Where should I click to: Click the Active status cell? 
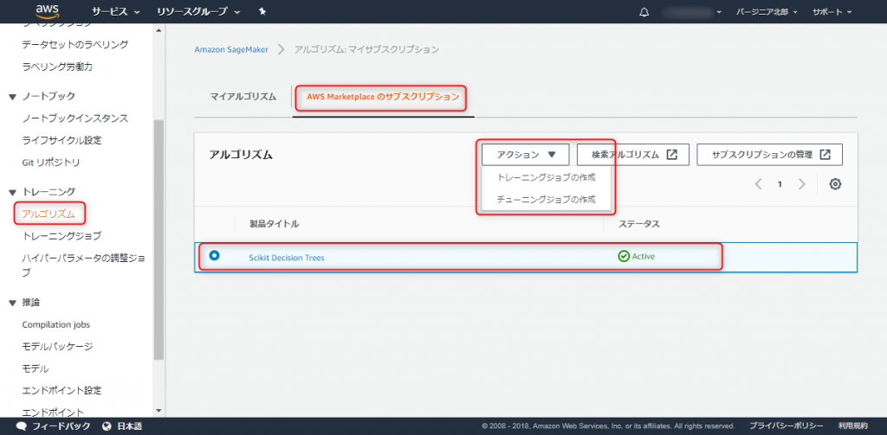point(637,257)
